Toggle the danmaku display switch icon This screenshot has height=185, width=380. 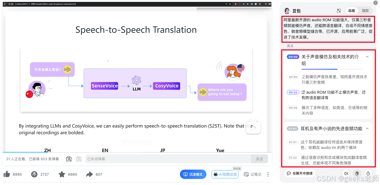tap(69, 159)
